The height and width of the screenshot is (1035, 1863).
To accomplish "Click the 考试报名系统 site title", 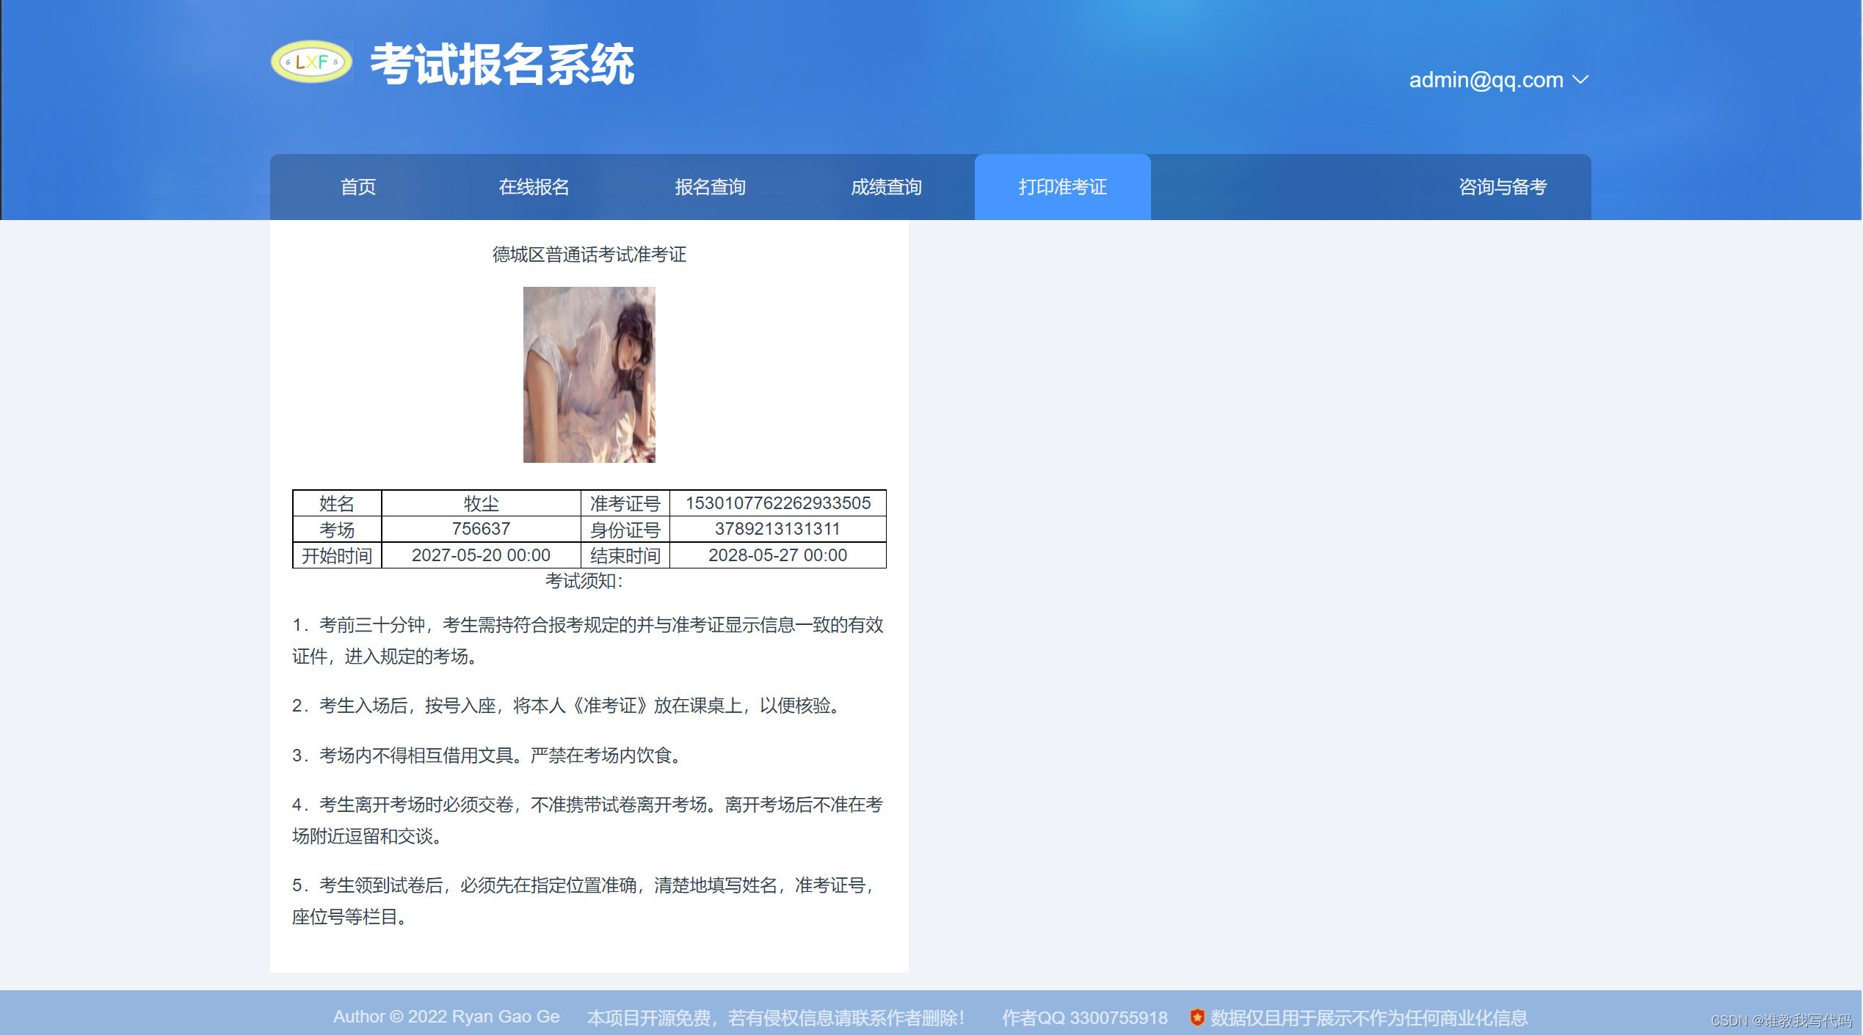I will tap(503, 65).
